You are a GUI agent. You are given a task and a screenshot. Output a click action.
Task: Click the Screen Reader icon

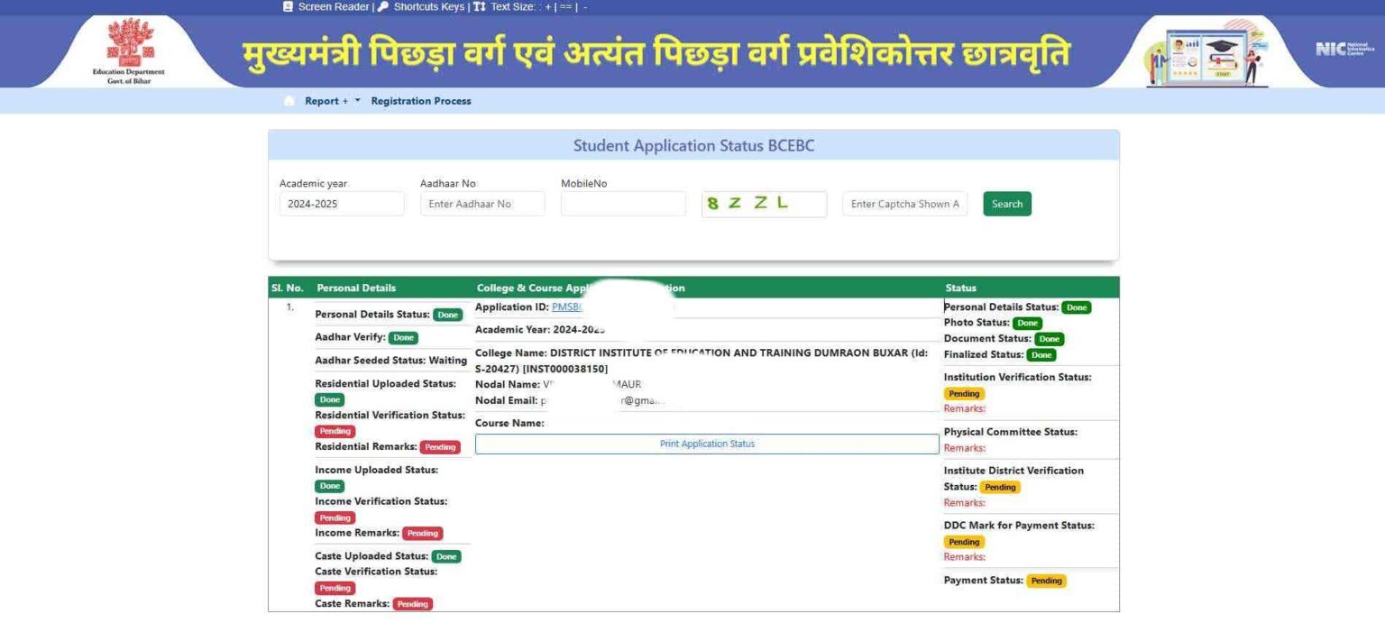click(x=288, y=6)
